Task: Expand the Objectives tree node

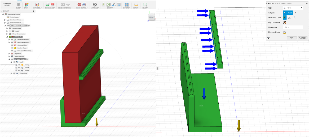Action: 9,53
